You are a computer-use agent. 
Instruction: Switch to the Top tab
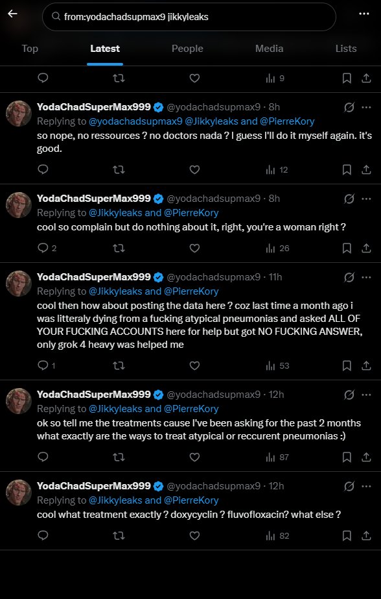coord(30,49)
